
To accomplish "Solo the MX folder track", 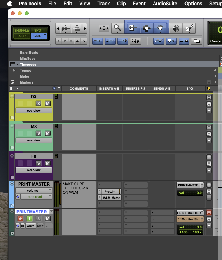I will point(39,133).
